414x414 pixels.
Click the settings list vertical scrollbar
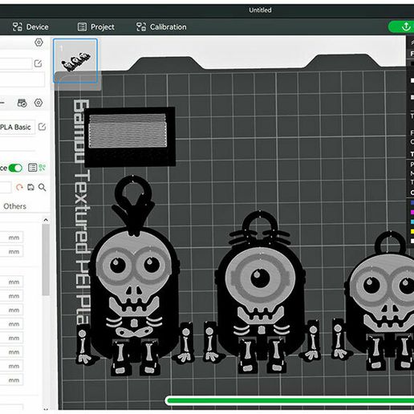(46, 259)
